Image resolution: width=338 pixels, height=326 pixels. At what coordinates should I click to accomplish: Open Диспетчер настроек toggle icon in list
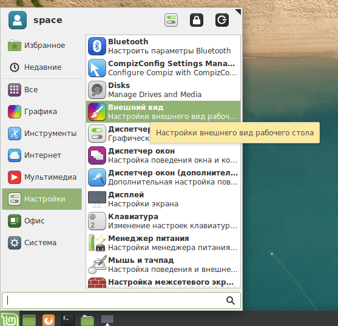[97, 134]
